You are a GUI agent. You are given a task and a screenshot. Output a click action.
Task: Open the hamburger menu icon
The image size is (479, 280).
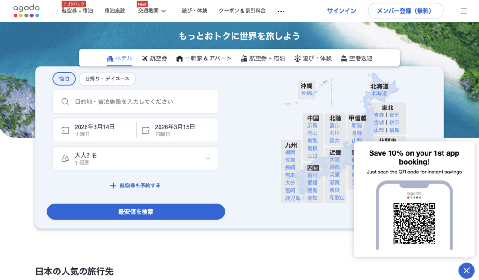464,11
